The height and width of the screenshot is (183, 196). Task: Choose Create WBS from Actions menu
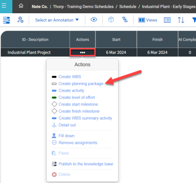click(70, 77)
